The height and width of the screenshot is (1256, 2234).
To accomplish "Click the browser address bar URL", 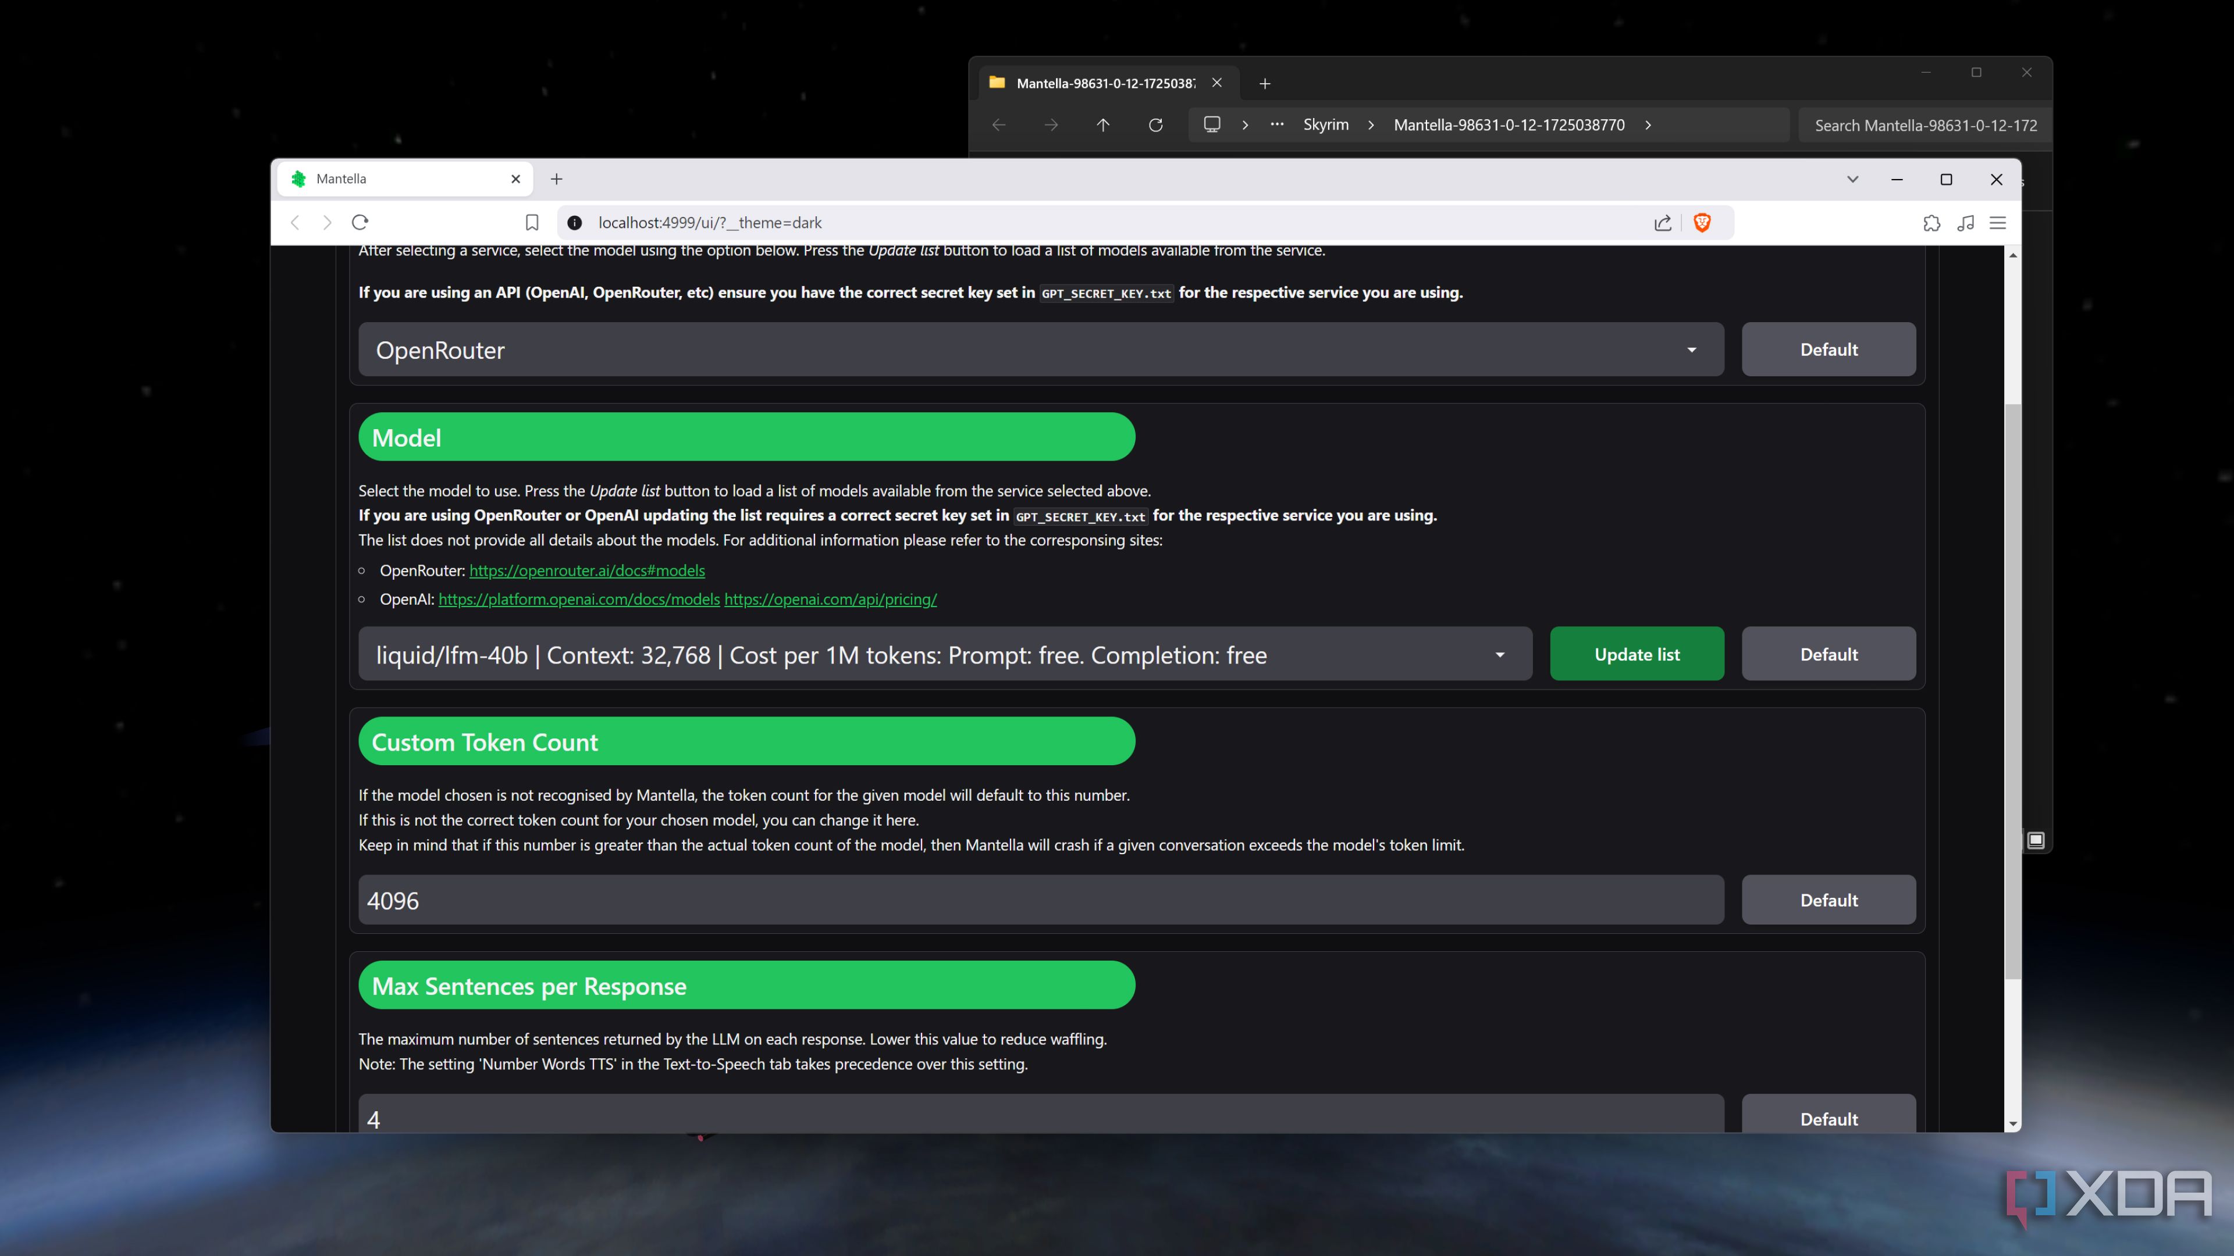I will pos(709,223).
